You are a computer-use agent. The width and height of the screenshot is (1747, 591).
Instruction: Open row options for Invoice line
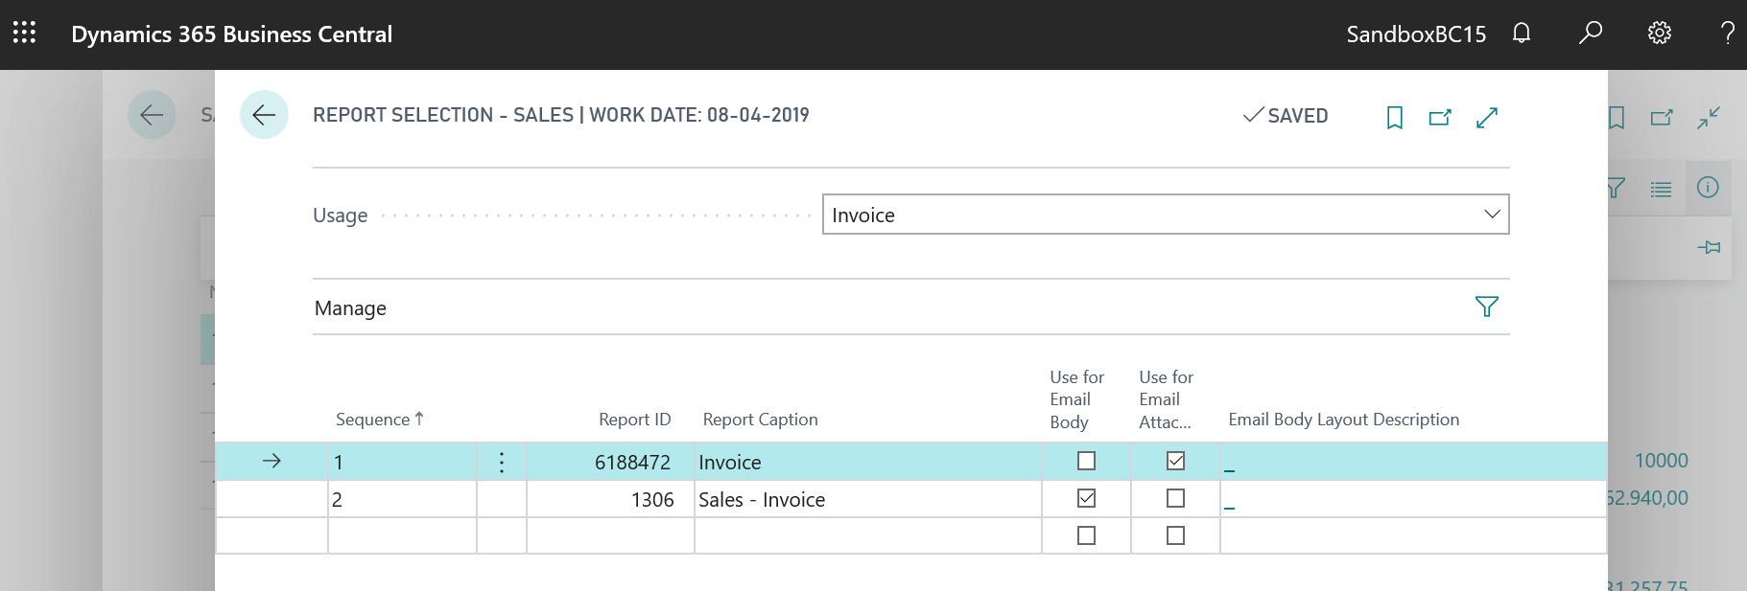pyautogui.click(x=502, y=463)
